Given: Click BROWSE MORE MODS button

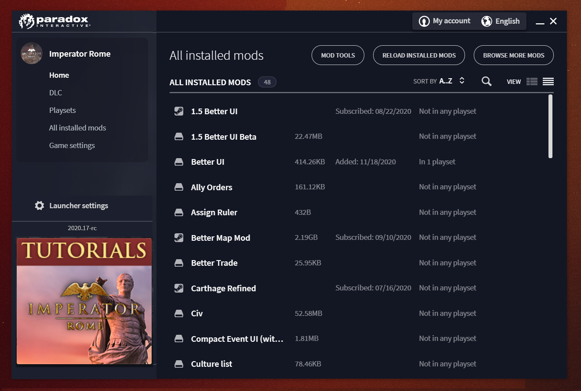Looking at the screenshot, I should click(514, 55).
